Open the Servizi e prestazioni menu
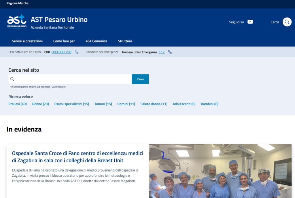Screen dimensions: 295x198 [27, 41]
